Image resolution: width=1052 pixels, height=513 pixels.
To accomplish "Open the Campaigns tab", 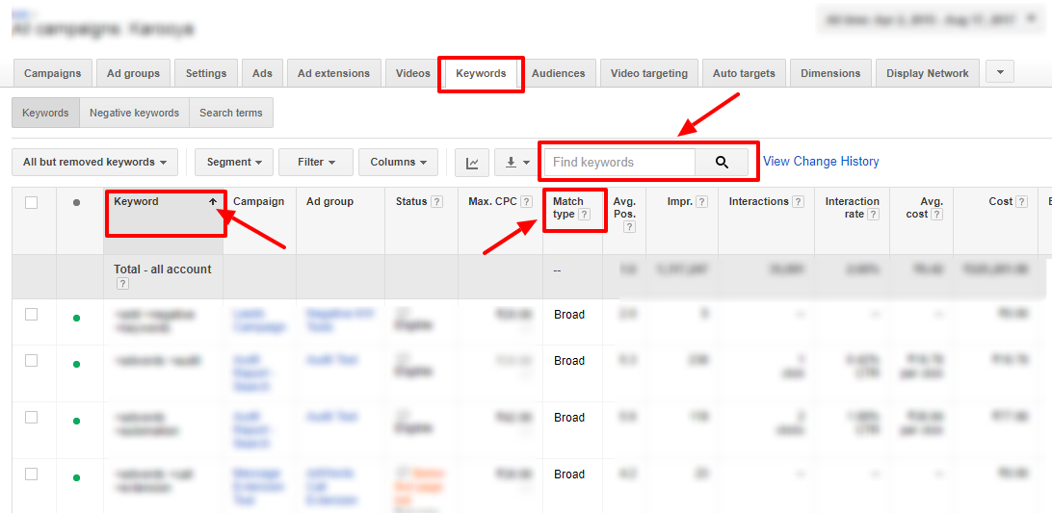I will tap(52, 73).
